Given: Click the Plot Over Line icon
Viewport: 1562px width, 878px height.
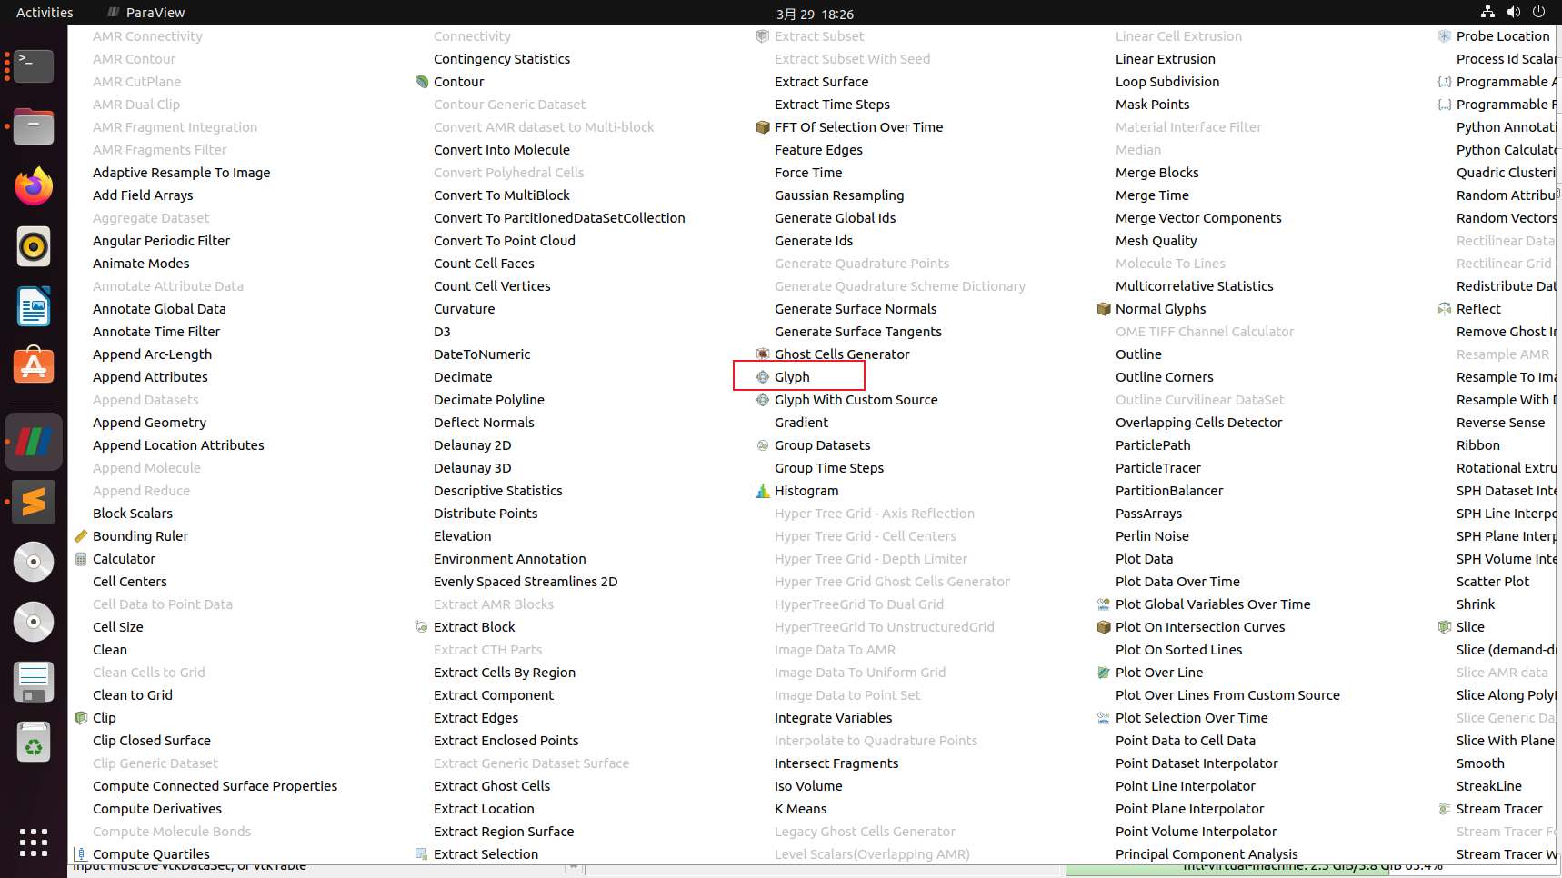Looking at the screenshot, I should [1104, 673].
